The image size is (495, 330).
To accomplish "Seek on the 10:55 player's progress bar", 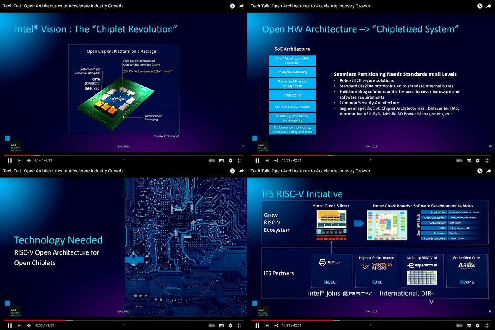I will point(124,320).
